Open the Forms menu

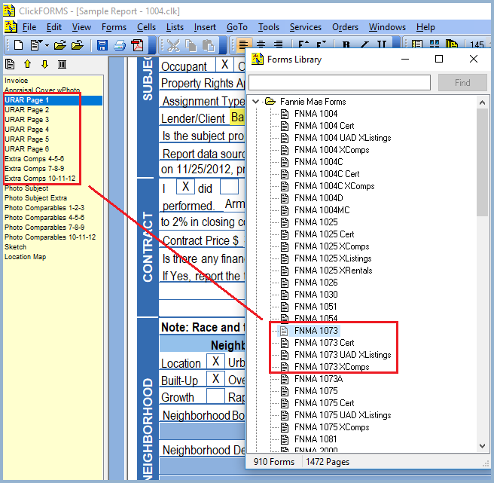114,27
